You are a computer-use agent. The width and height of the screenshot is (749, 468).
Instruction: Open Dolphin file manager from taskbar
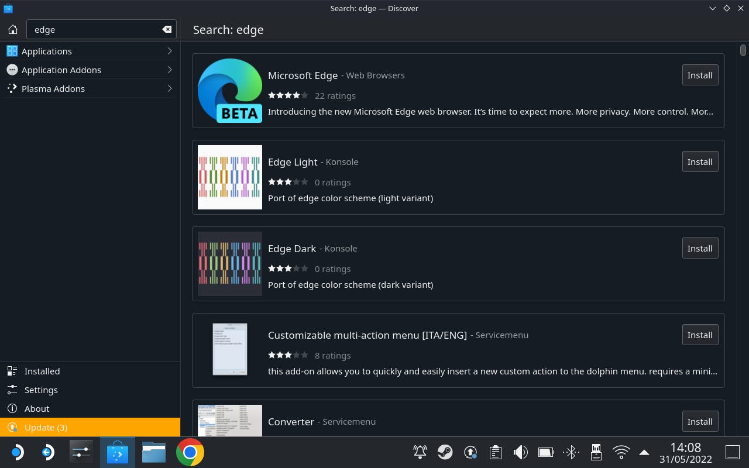tap(154, 452)
